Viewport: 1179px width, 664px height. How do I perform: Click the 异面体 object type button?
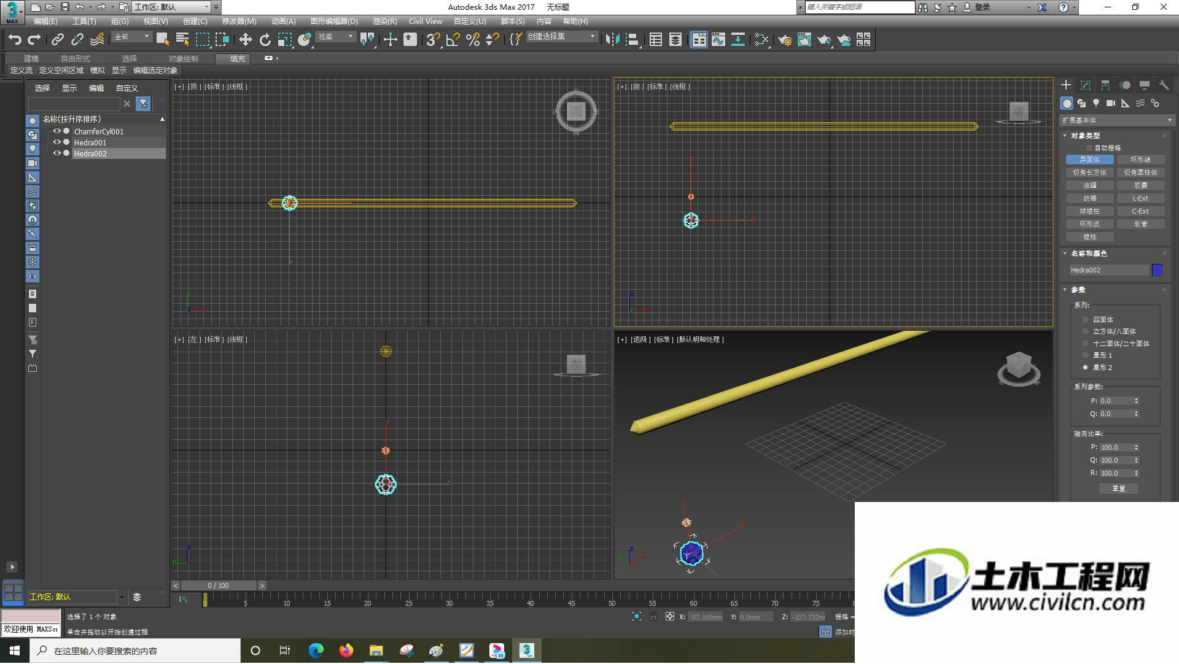click(x=1089, y=160)
